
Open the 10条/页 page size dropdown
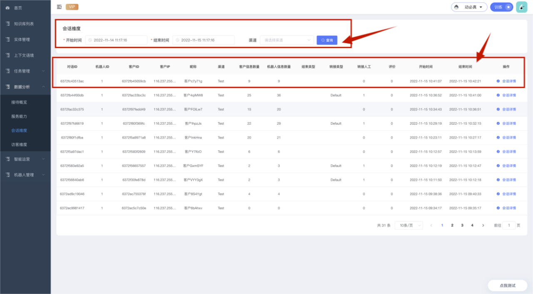(x=408, y=225)
